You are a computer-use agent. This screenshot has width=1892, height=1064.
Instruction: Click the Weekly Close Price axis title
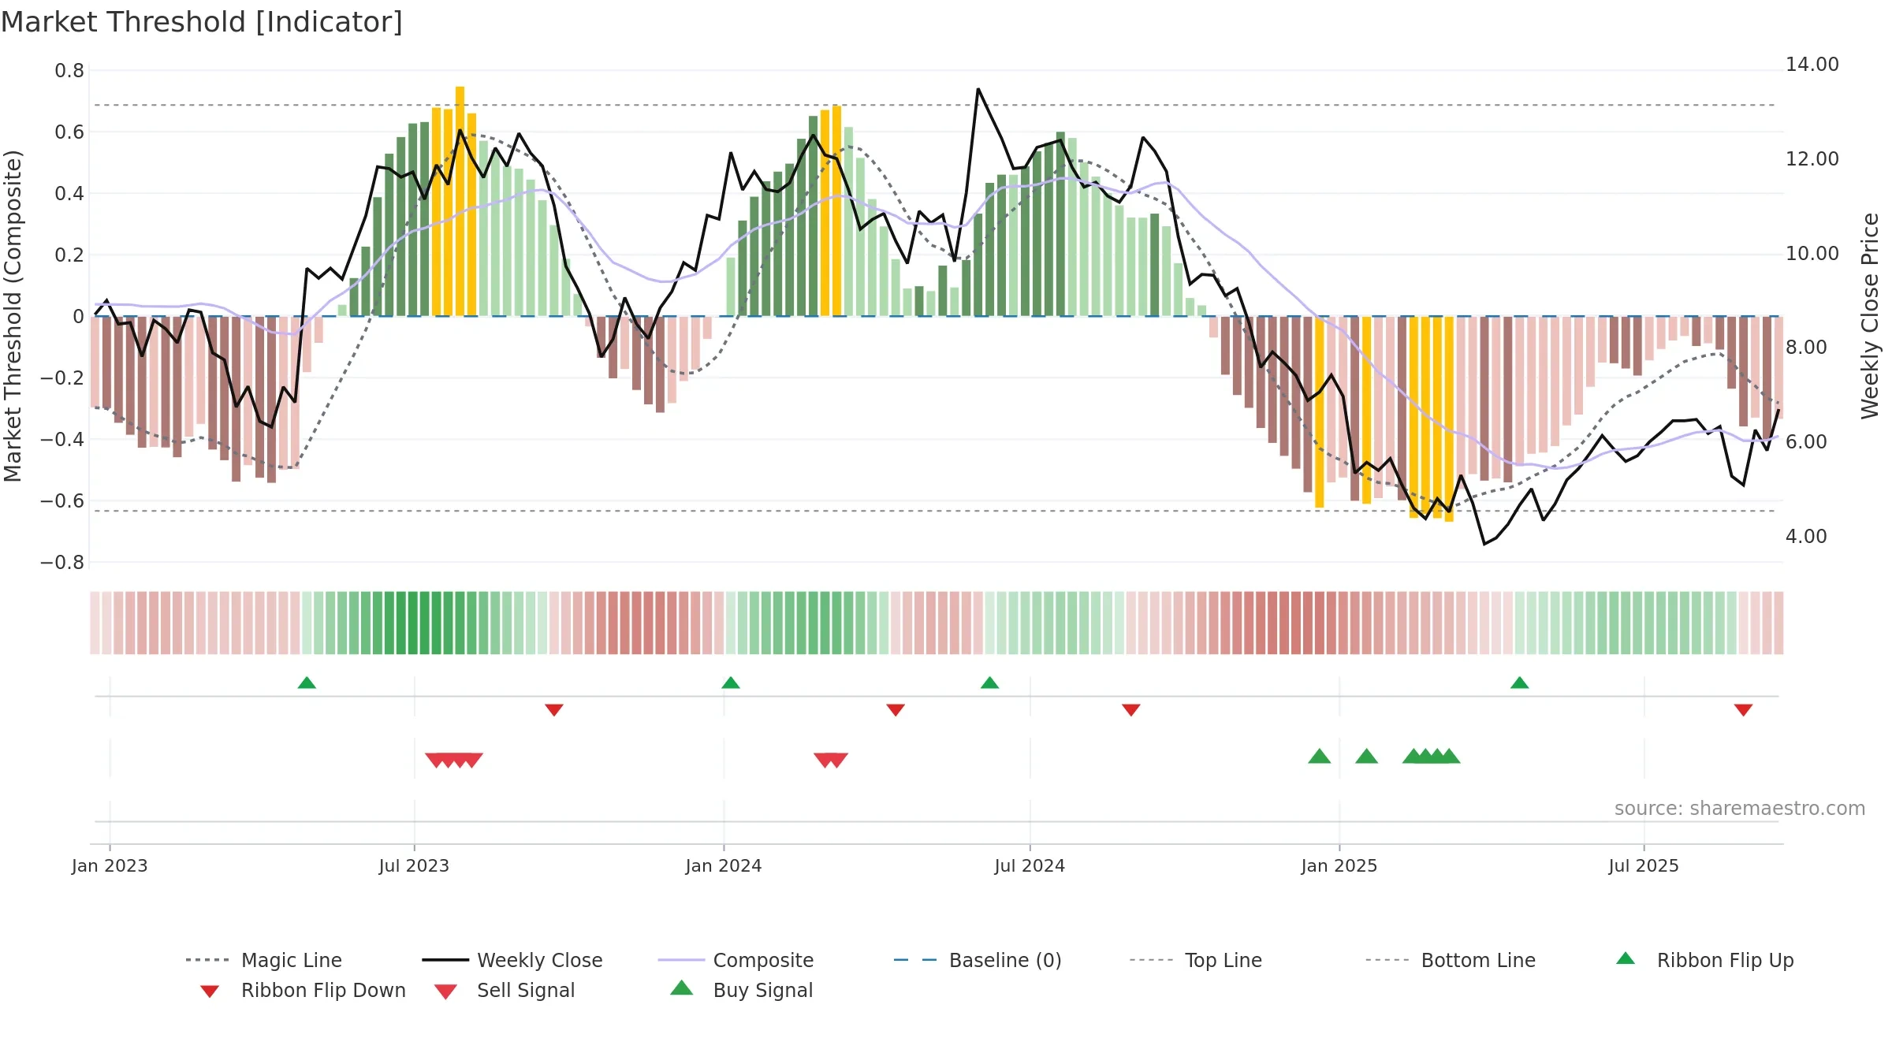click(1870, 316)
